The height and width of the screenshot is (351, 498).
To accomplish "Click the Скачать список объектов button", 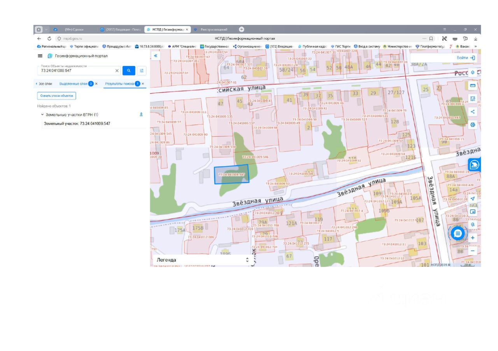I will [x=56, y=96].
